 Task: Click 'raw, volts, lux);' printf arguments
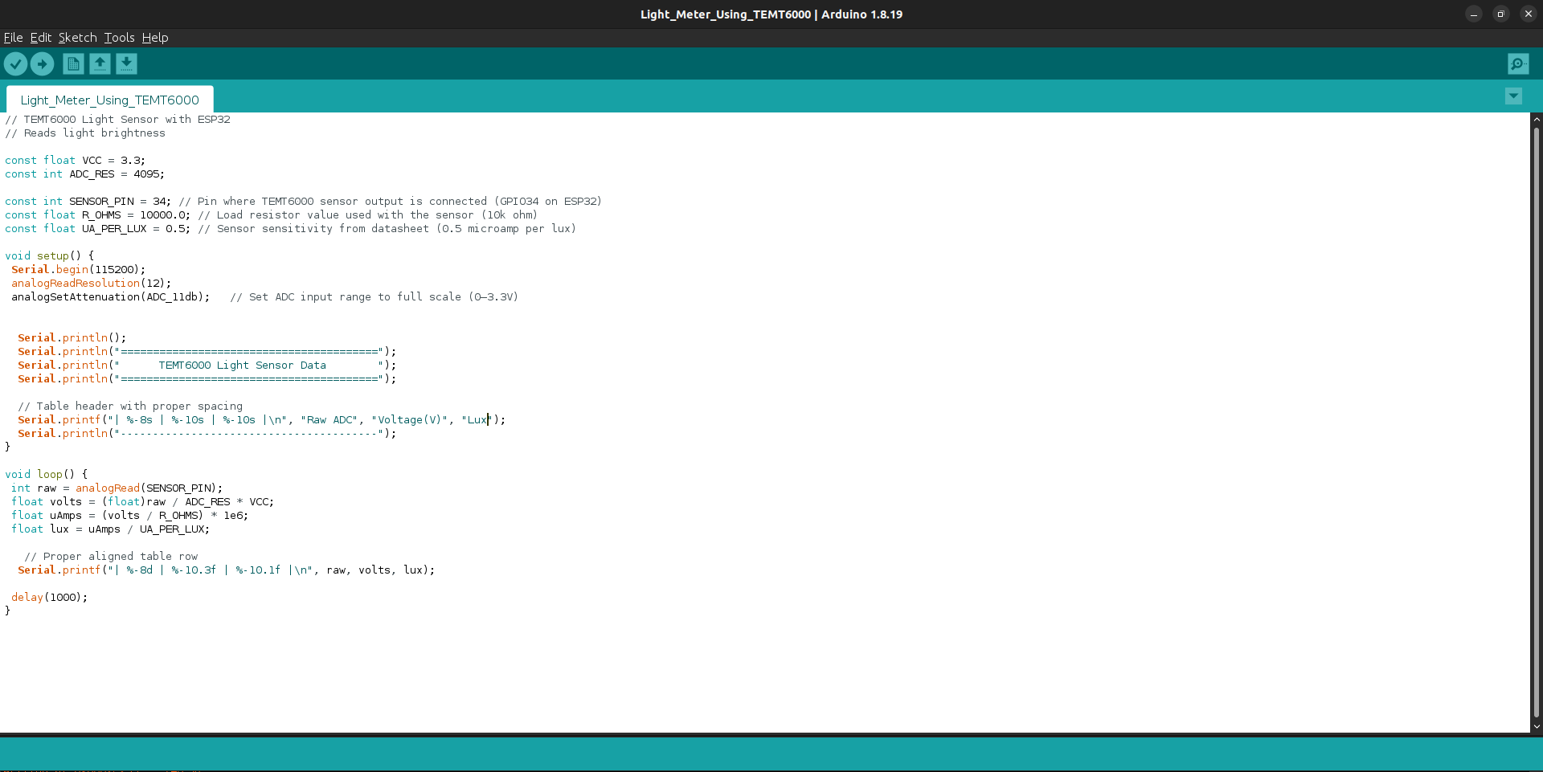(381, 570)
